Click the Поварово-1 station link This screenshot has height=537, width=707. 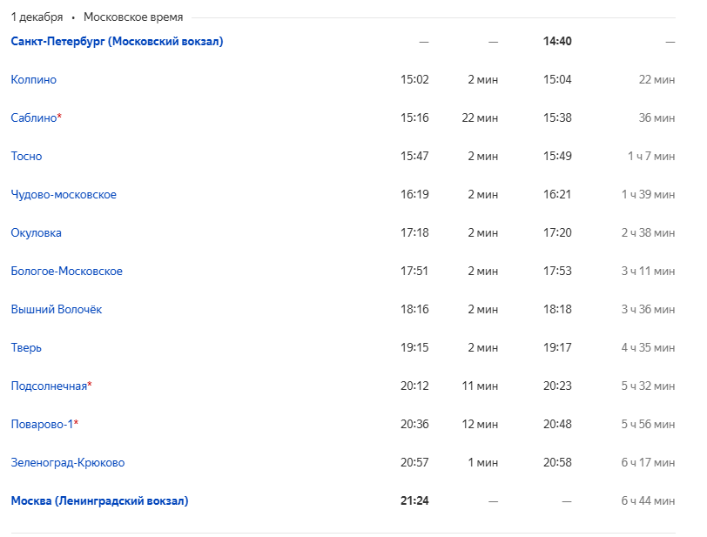(42, 424)
